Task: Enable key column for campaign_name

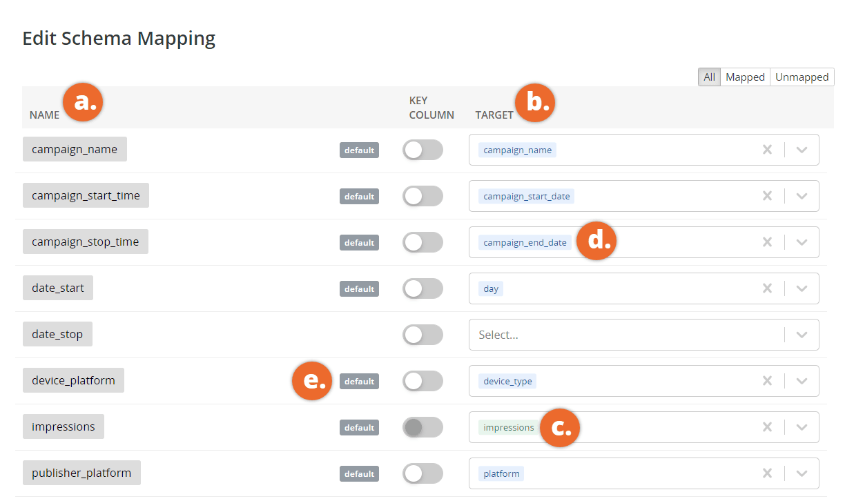Action: 423,149
